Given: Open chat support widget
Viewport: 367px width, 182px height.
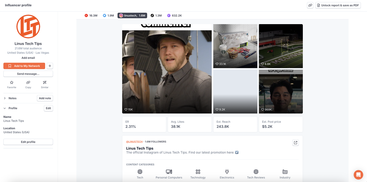Looking at the screenshot, I should coord(358,175).
